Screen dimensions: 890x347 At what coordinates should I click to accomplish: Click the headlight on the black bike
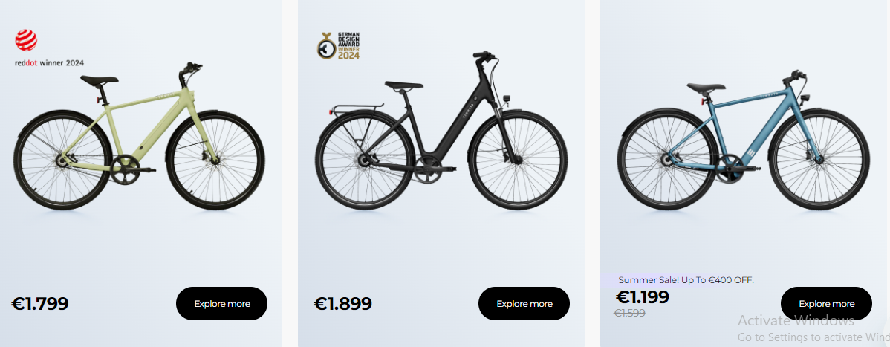[x=508, y=99]
